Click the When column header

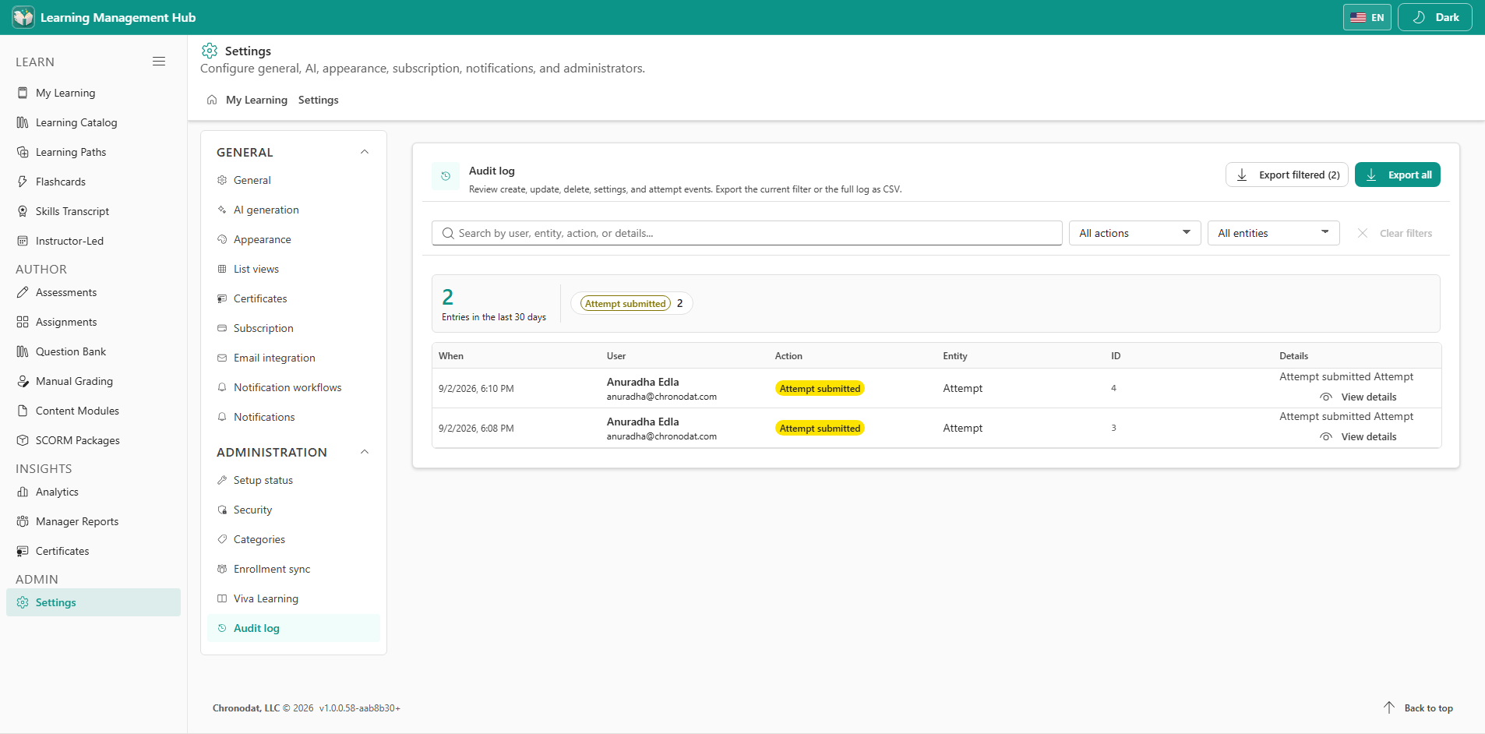click(x=451, y=356)
